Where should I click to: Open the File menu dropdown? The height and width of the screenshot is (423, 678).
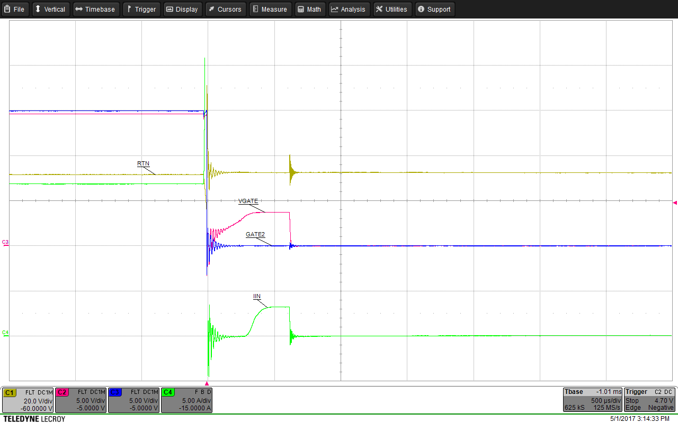[15, 9]
